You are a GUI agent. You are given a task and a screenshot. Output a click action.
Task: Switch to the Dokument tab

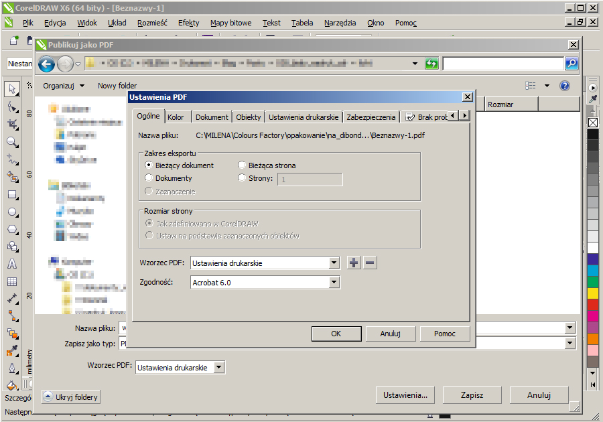coord(212,117)
